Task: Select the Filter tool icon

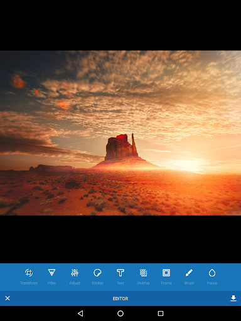Action: pos(51,273)
